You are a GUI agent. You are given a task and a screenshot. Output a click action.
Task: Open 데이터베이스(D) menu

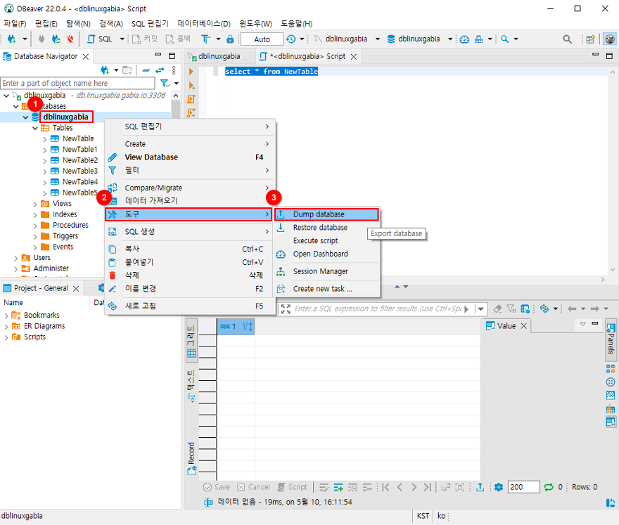click(204, 24)
